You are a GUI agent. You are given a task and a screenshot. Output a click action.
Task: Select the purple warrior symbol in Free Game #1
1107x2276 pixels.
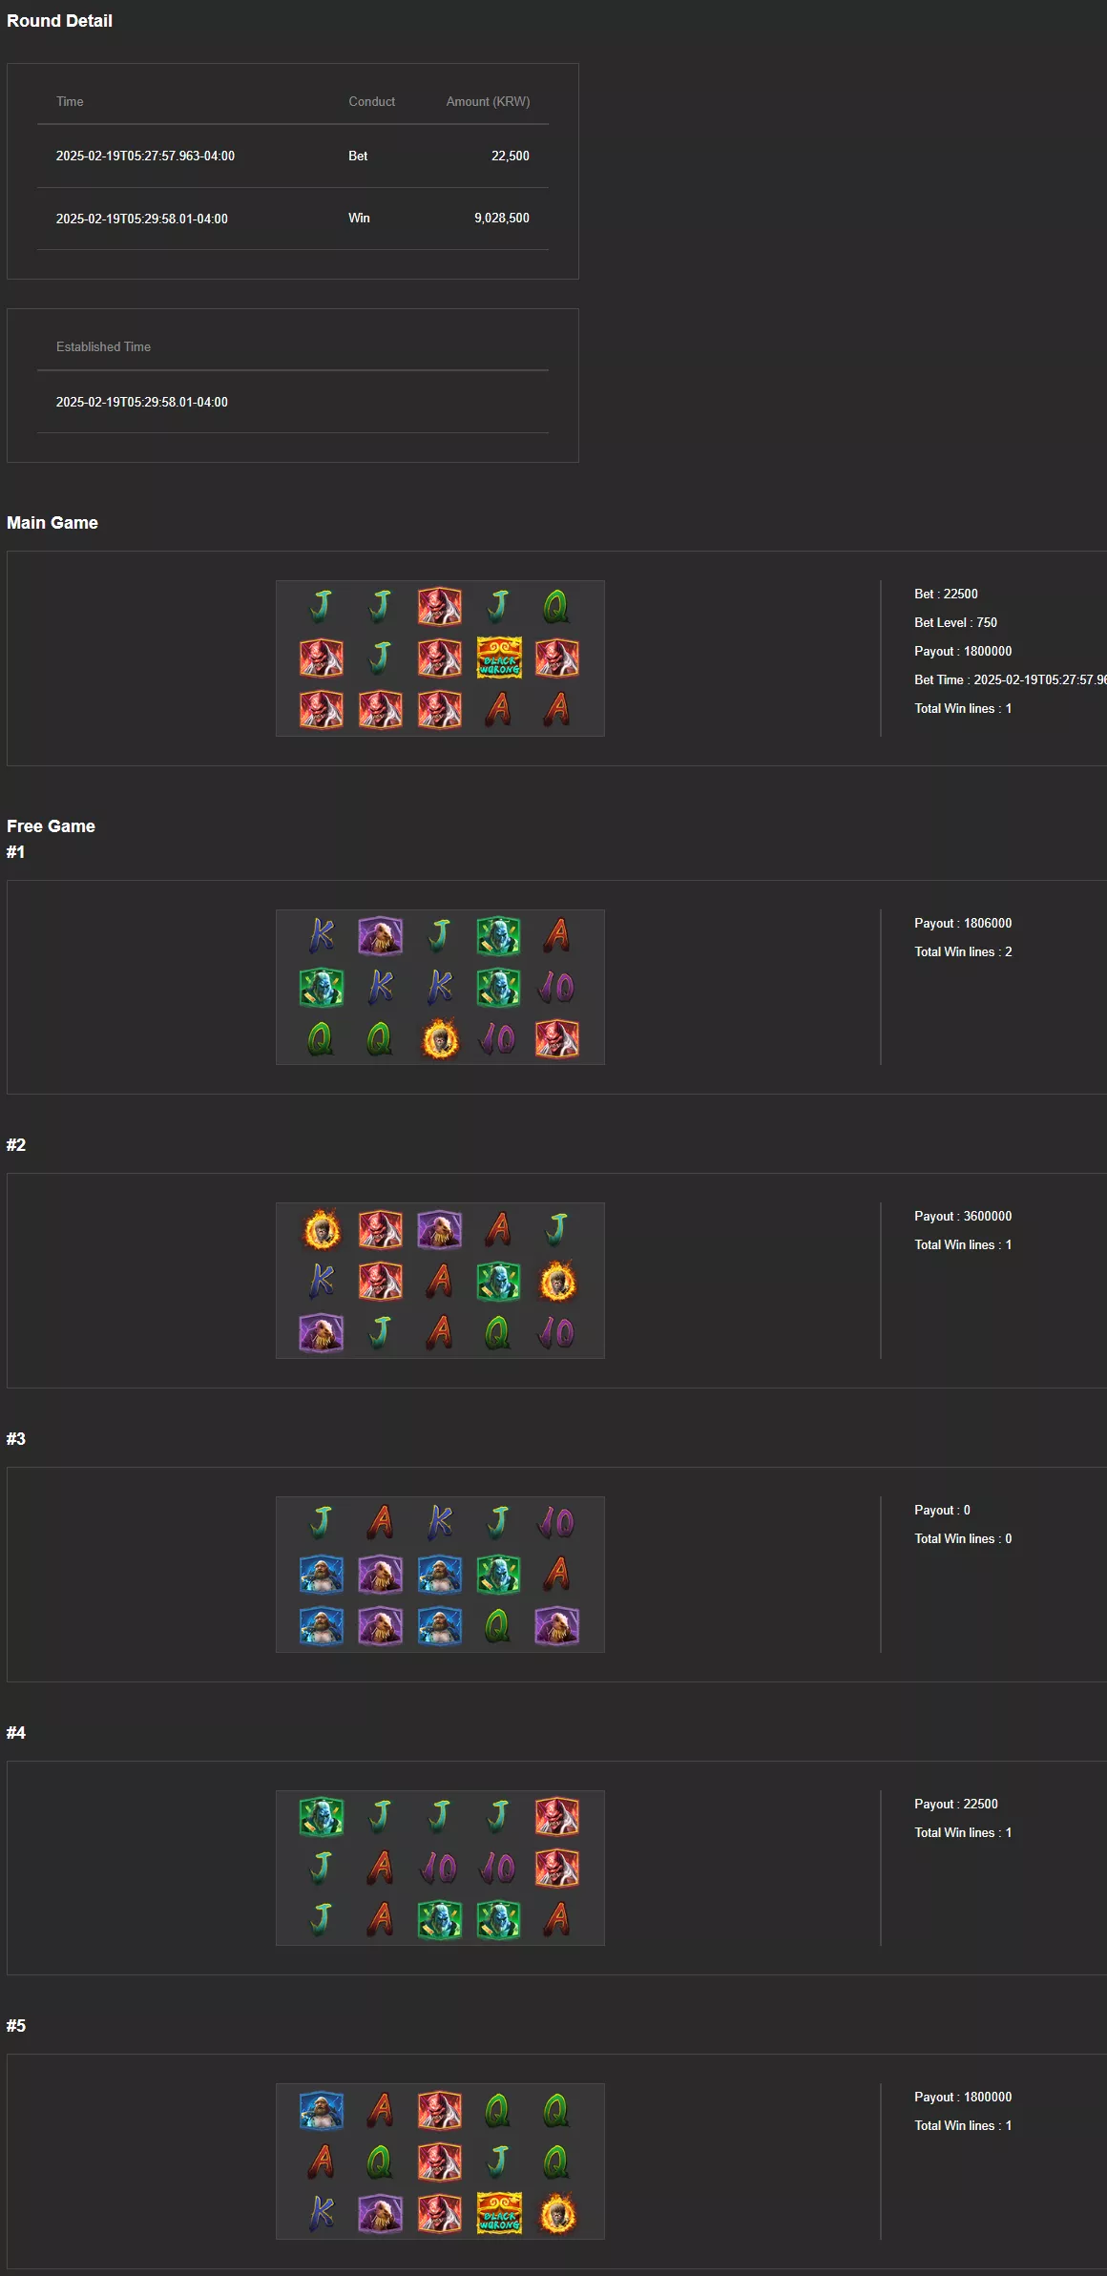click(380, 936)
